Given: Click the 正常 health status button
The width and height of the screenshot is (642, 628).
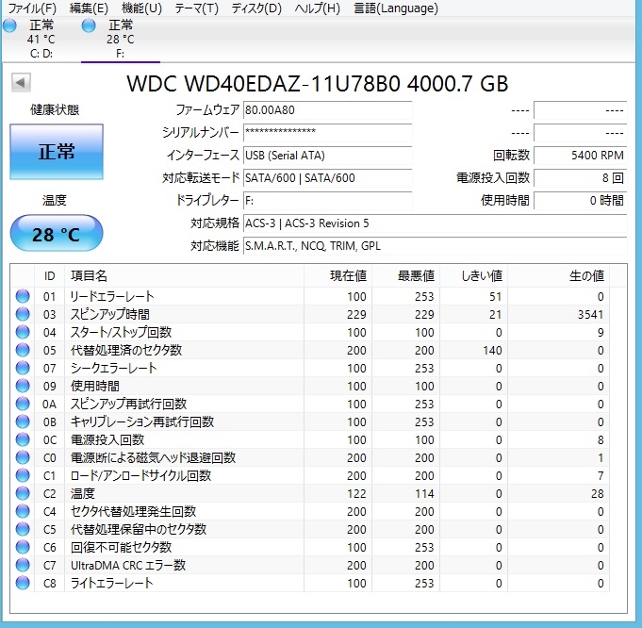Looking at the screenshot, I should (x=57, y=152).
